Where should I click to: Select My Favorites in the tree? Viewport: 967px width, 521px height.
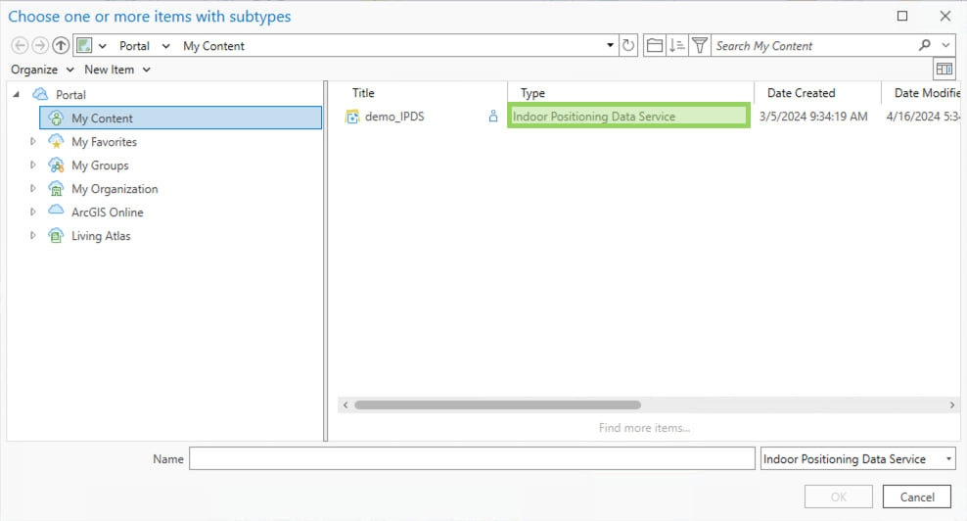coord(104,142)
